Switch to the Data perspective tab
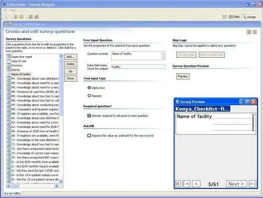 (234, 17)
